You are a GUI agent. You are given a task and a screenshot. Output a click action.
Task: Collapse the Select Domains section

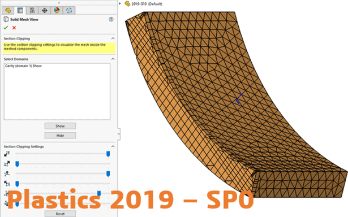point(113,59)
